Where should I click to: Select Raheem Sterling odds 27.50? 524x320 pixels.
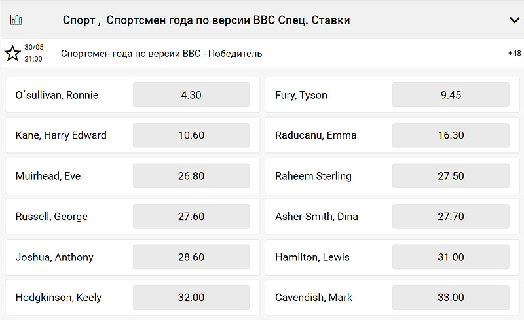click(x=451, y=176)
